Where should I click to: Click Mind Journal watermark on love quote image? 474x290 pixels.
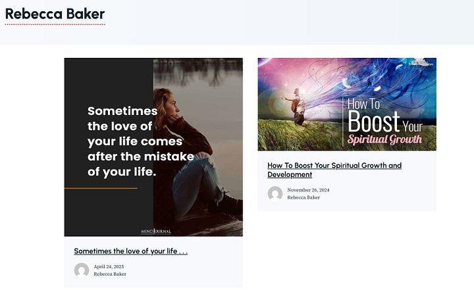[x=156, y=231]
